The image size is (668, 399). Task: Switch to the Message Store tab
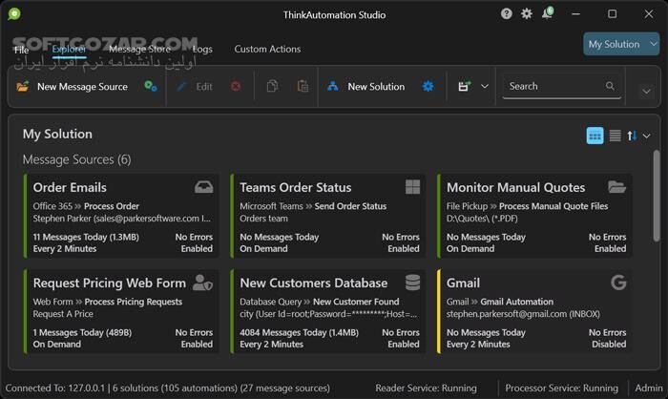139,50
